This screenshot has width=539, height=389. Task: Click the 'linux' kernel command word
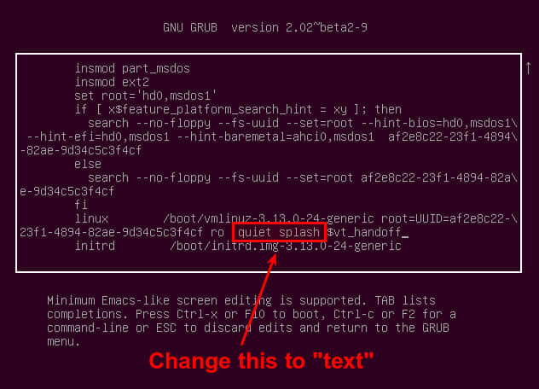[91, 218]
